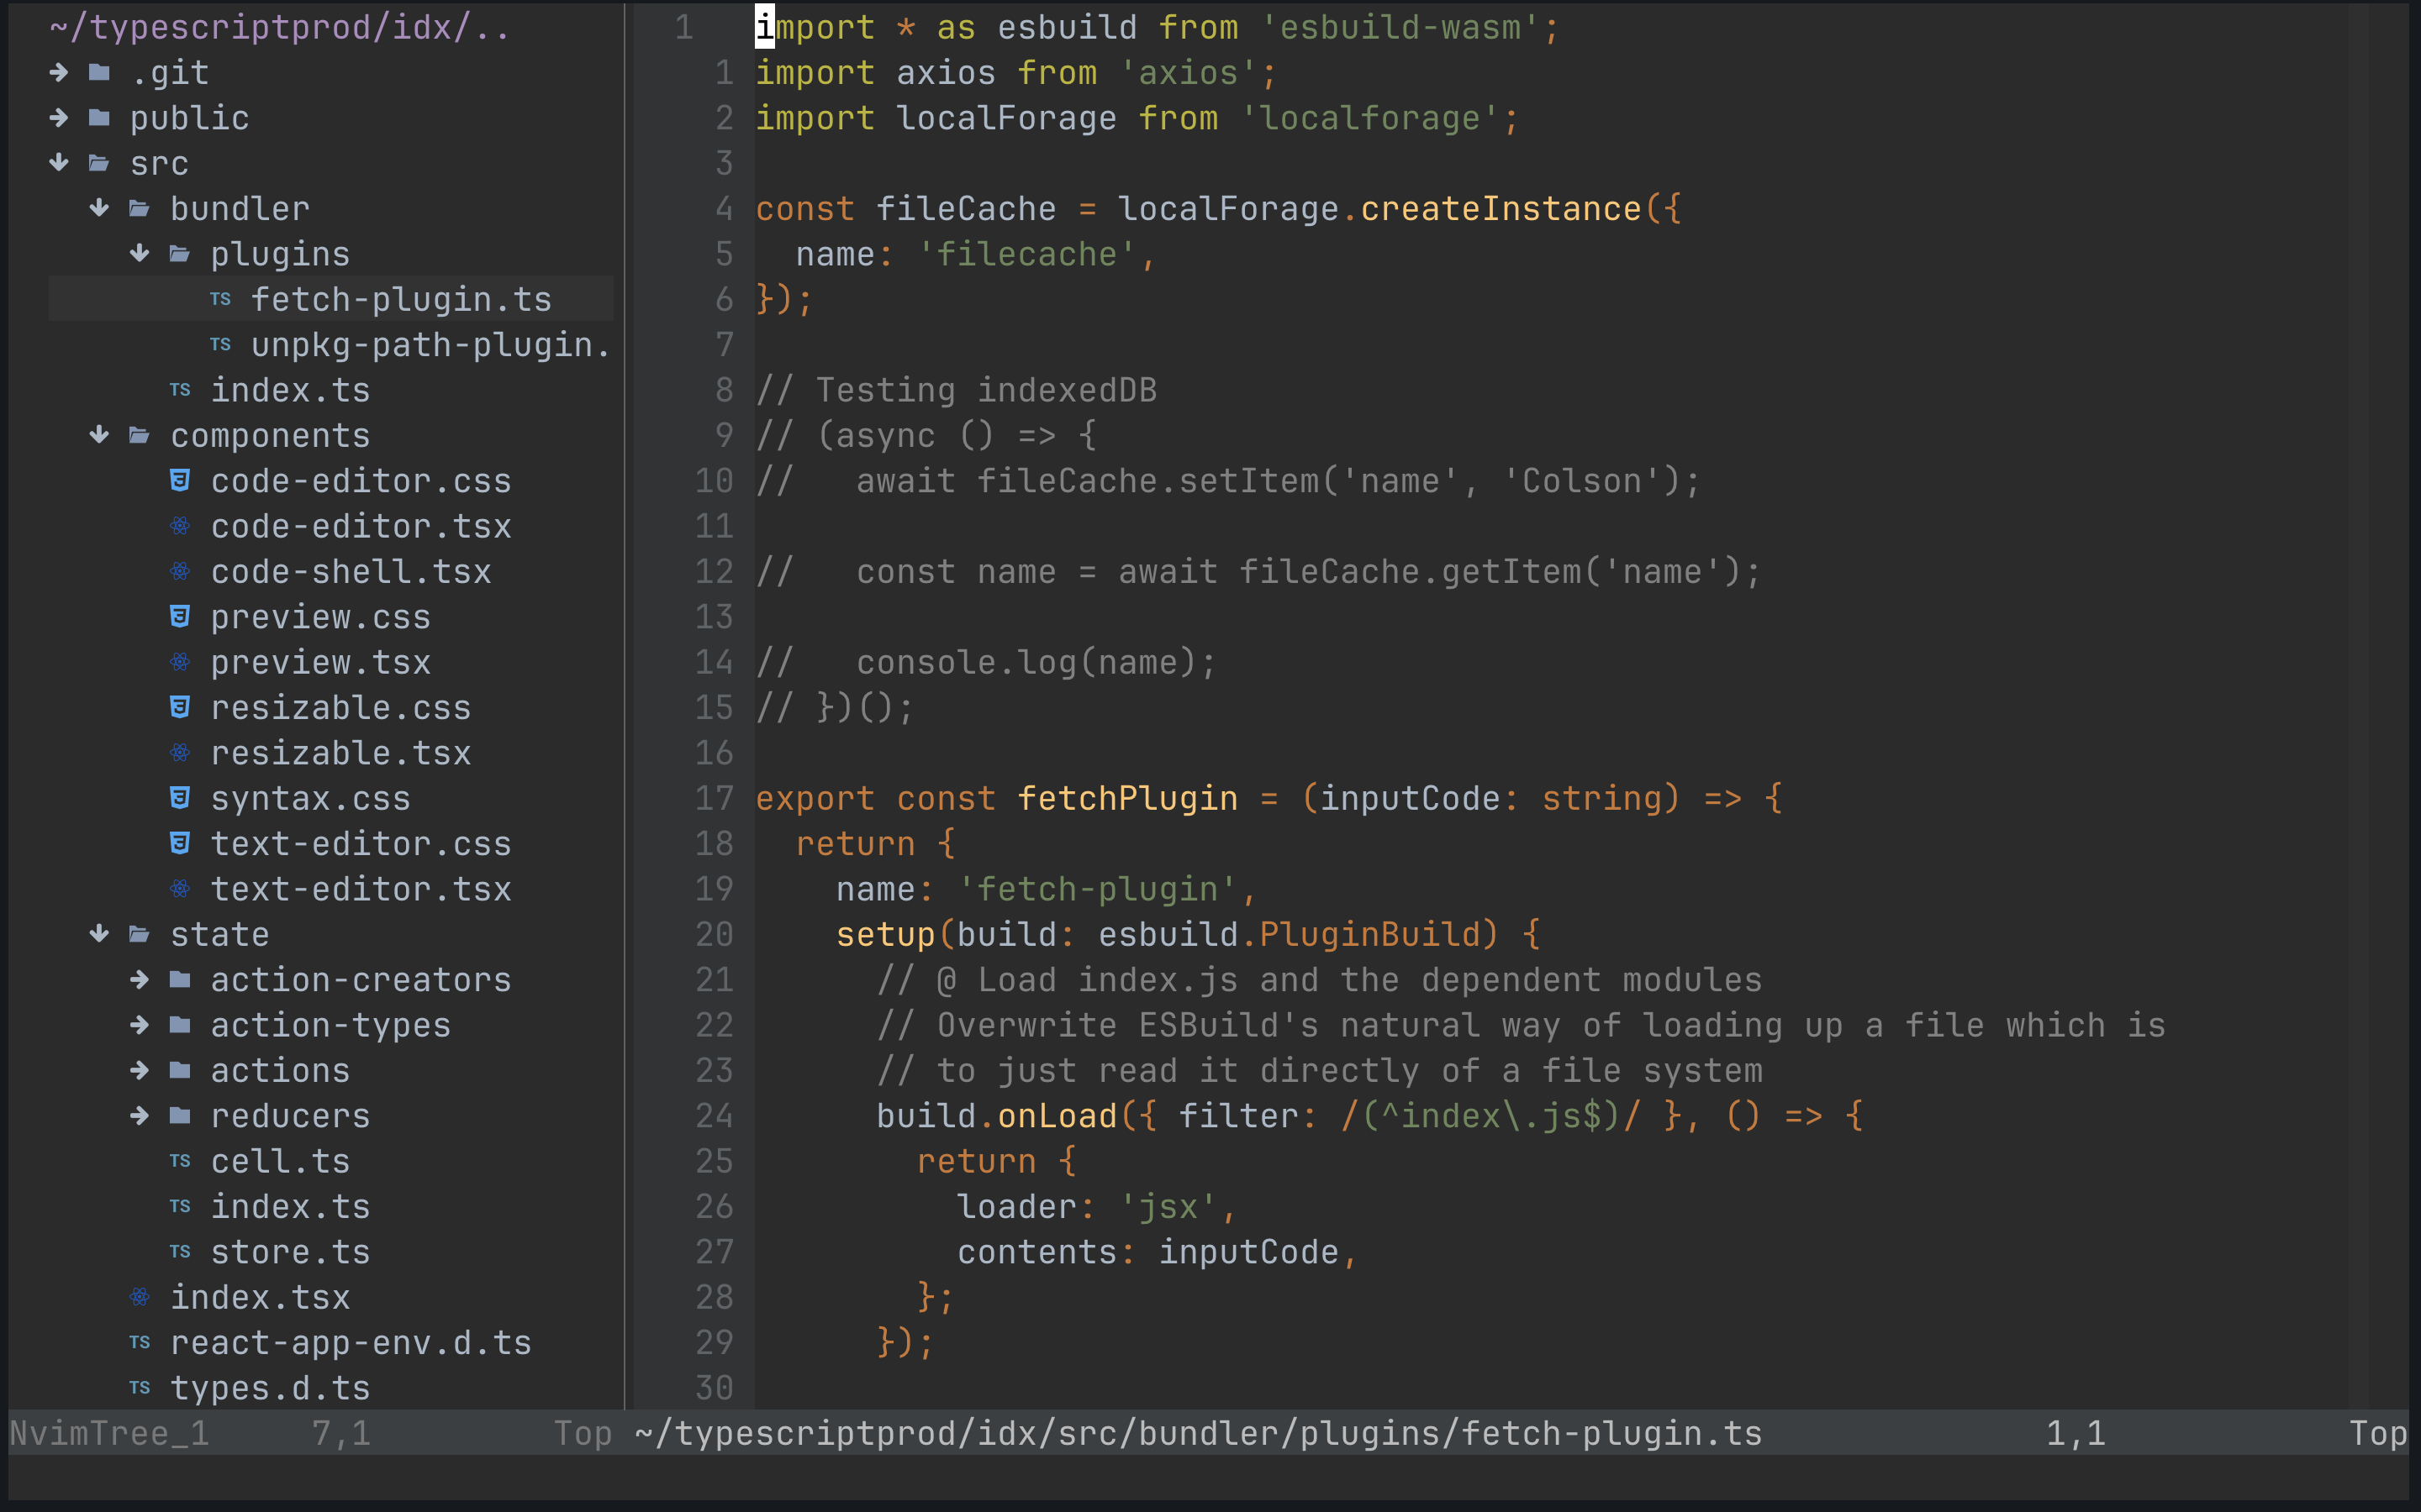The image size is (2421, 1512).
Task: Click the TS icon beside store.ts
Action: tap(180, 1251)
